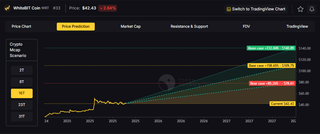This screenshot has width=320, height=134.
Task: Click the WhiteBIT Coin name text
Action: pyautogui.click(x=27, y=8)
